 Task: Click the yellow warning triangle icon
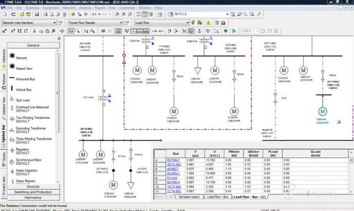(x=208, y=23)
